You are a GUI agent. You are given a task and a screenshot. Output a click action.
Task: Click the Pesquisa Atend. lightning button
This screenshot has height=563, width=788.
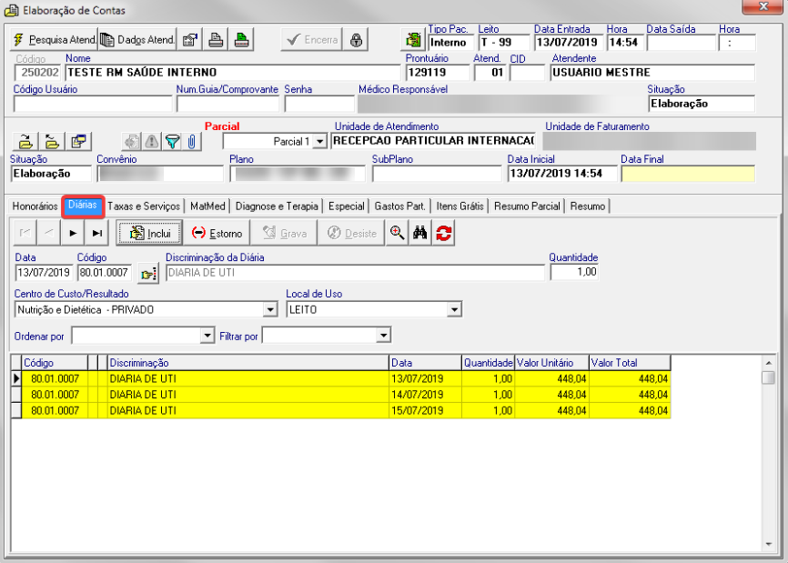(54, 40)
